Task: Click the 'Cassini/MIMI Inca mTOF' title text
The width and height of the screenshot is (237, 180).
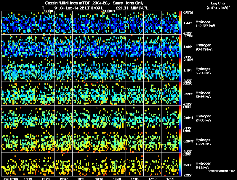Action: pos(68,3)
